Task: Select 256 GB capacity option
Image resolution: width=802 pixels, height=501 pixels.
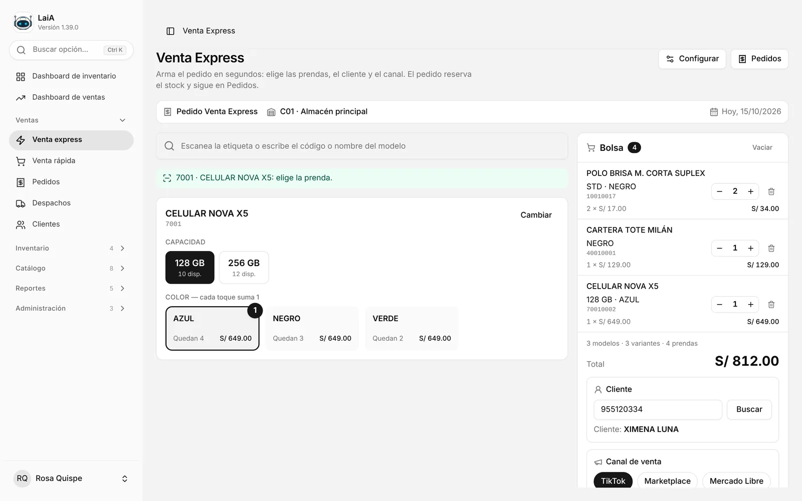Action: 244,268
